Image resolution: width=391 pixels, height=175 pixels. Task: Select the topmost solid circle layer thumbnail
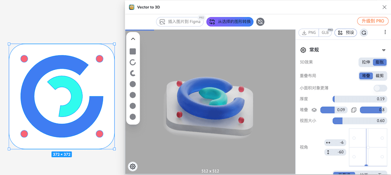tap(133, 84)
